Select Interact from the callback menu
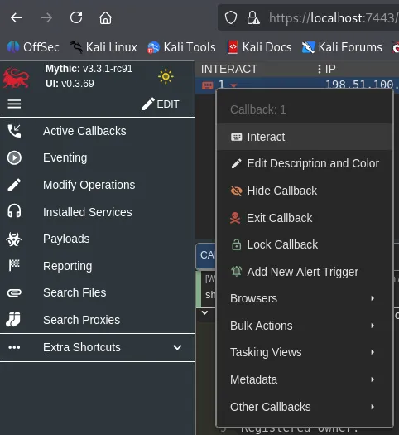Viewport: 399px width, 435px height. (x=305, y=137)
